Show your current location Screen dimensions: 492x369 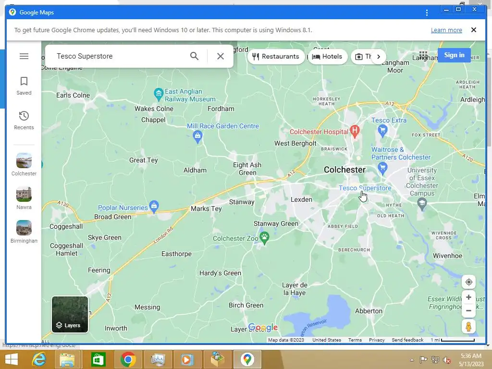click(468, 282)
